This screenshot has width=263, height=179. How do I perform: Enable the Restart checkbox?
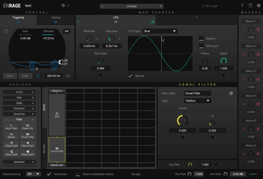(x=201, y=38)
